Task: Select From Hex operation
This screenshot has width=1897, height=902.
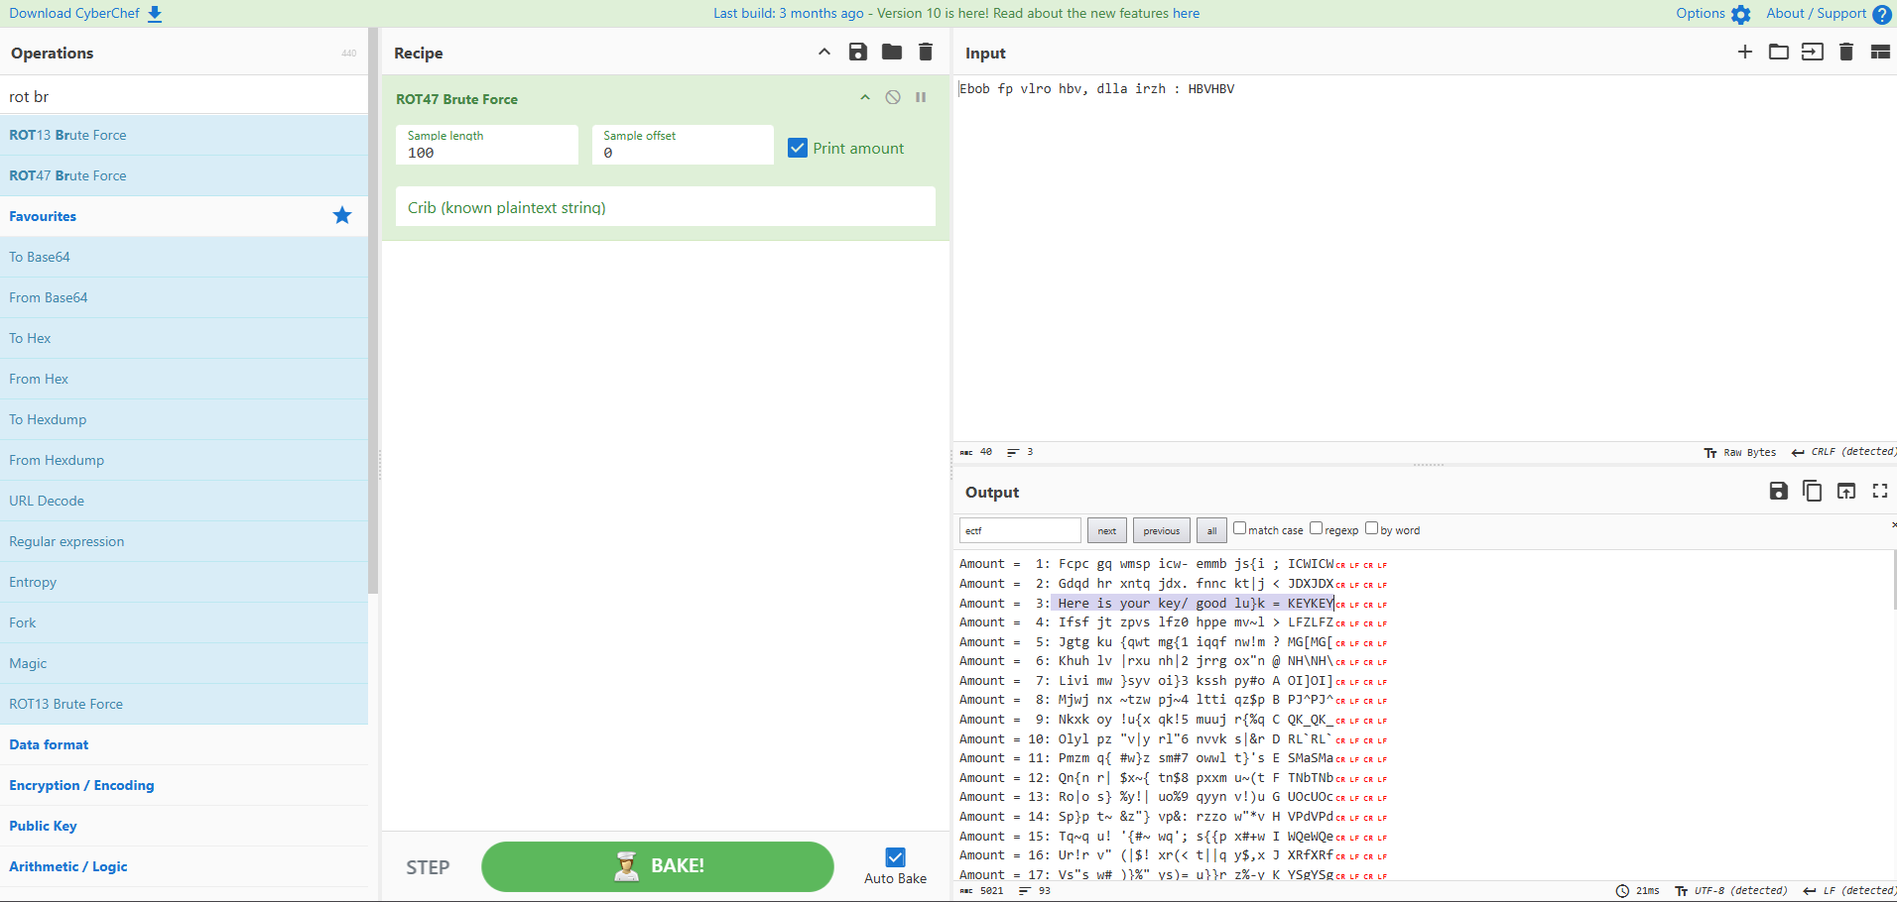Action: point(184,379)
